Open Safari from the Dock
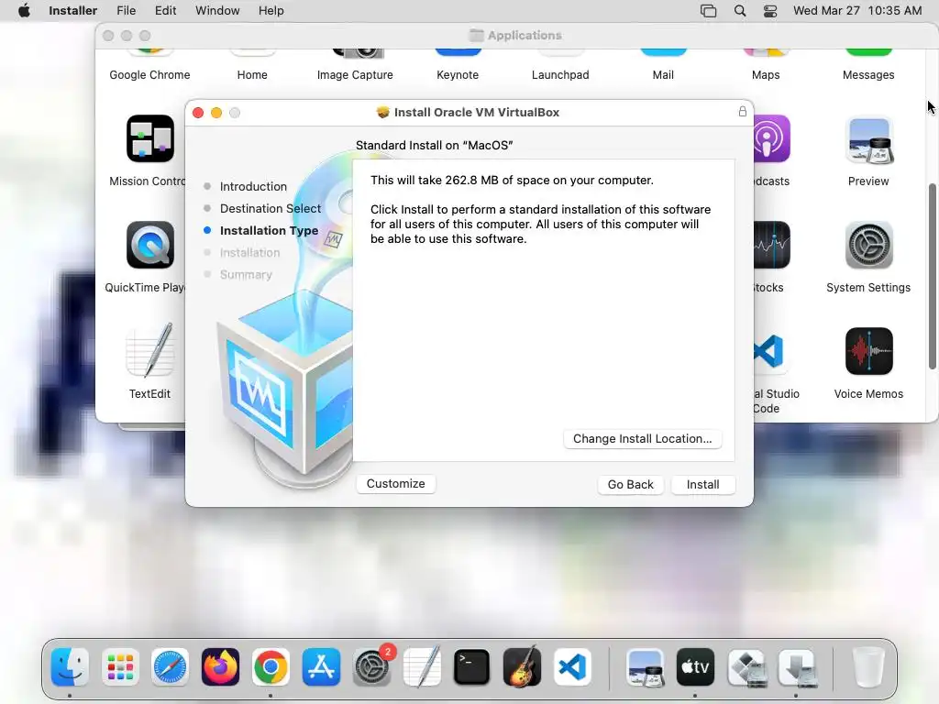This screenshot has height=704, width=939. click(170, 667)
